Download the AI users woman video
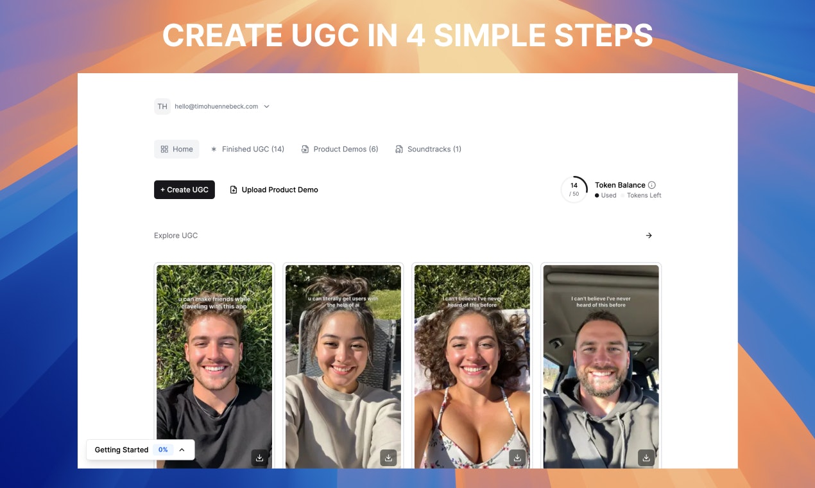 (x=388, y=458)
